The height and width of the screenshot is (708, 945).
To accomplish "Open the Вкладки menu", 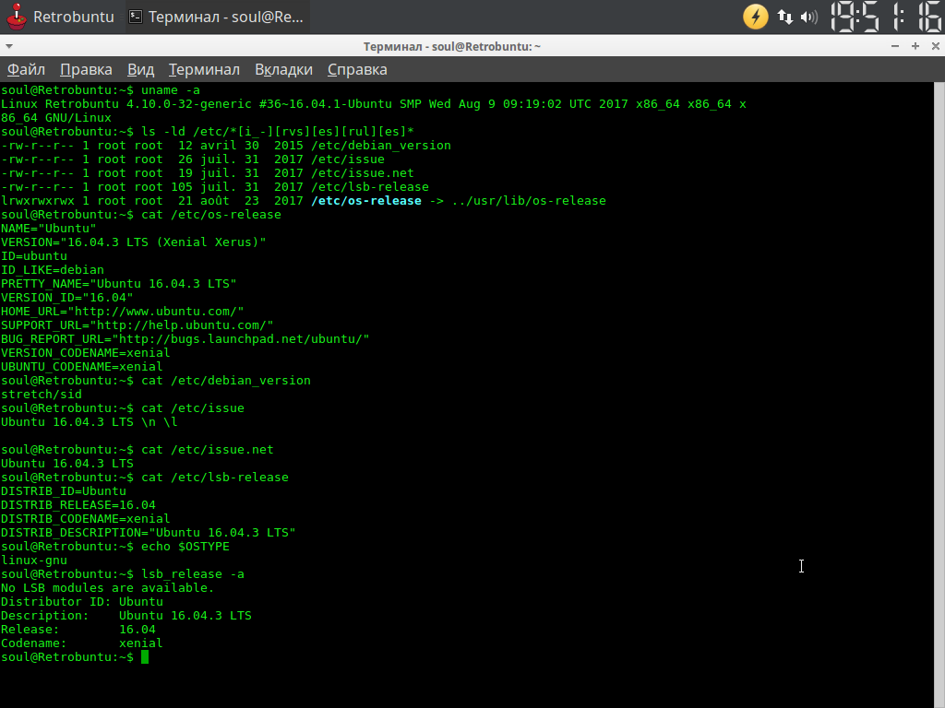I will (x=284, y=70).
